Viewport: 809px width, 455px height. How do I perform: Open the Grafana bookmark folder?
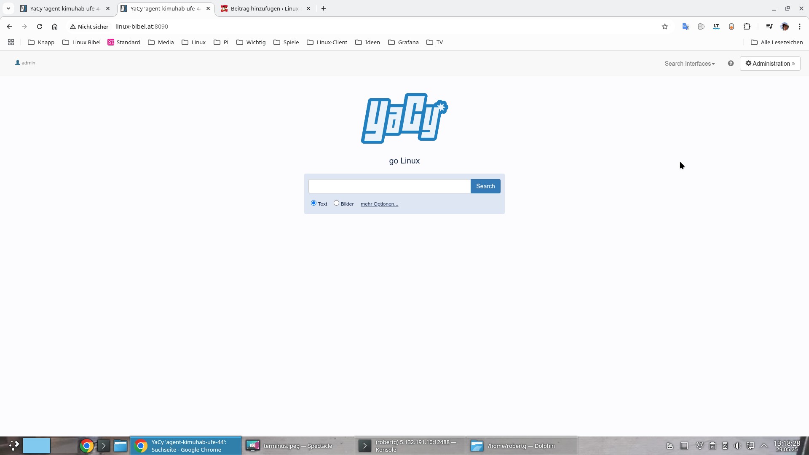point(403,42)
